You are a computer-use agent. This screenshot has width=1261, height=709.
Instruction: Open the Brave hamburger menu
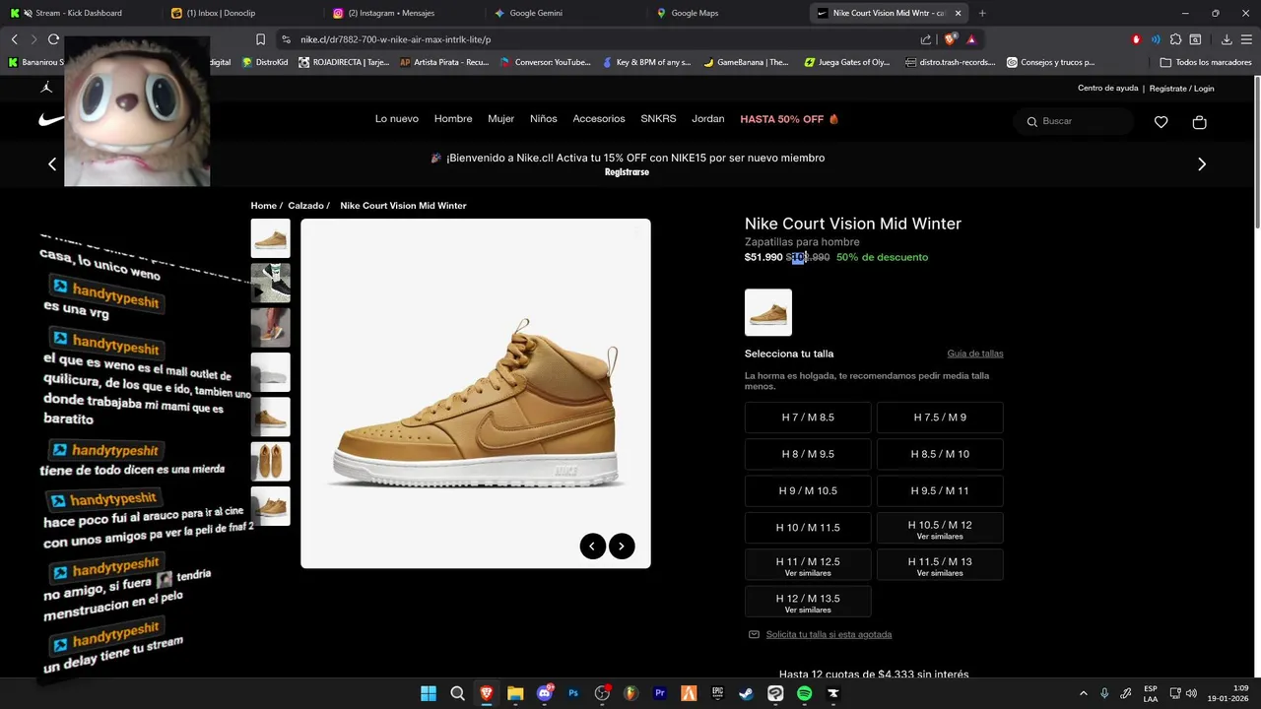1245,39
